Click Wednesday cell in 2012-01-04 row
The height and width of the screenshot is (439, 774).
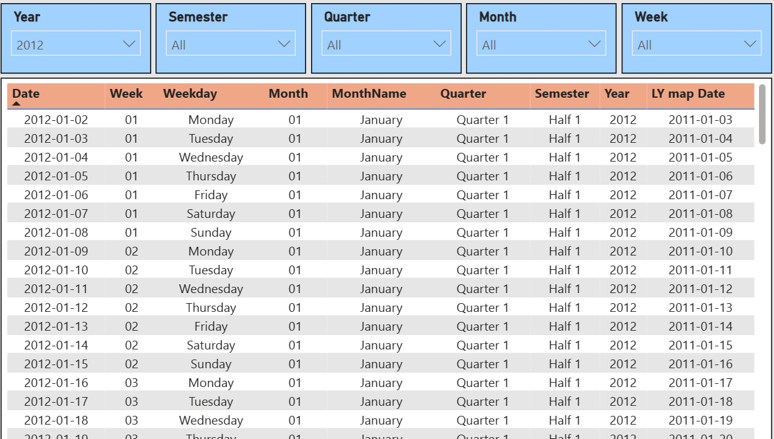pyautogui.click(x=211, y=157)
